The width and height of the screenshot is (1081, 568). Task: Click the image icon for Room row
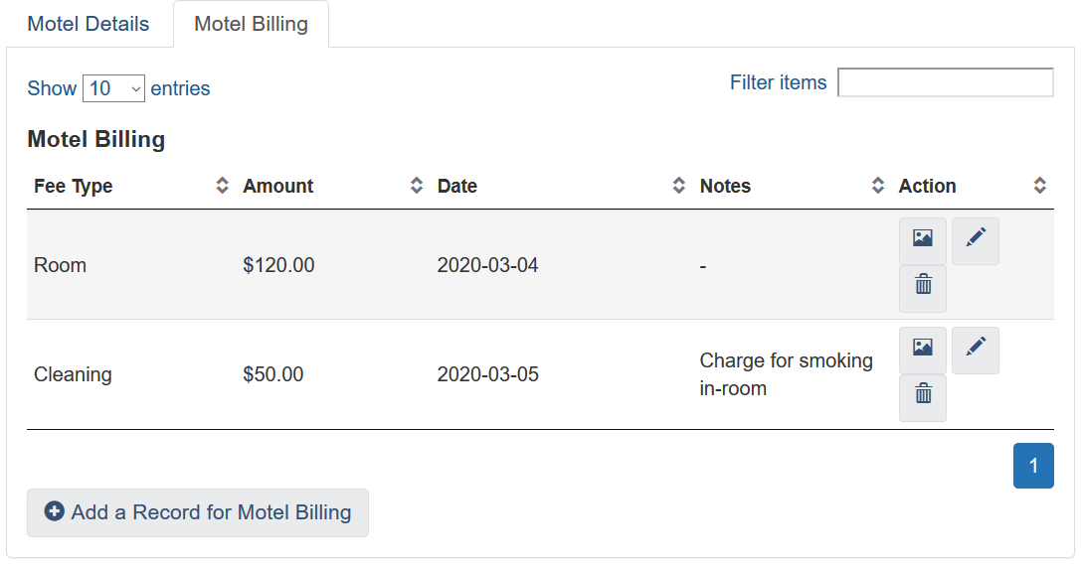click(923, 240)
